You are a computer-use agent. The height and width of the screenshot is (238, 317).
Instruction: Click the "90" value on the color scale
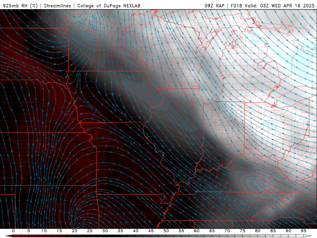[x=288, y=231]
